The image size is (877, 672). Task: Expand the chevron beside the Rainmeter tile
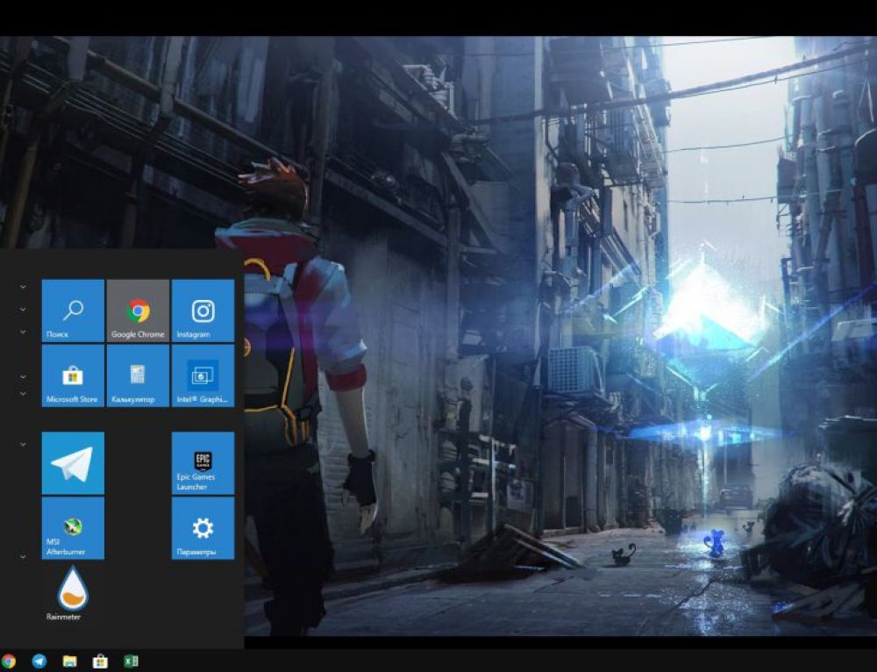click(23, 556)
